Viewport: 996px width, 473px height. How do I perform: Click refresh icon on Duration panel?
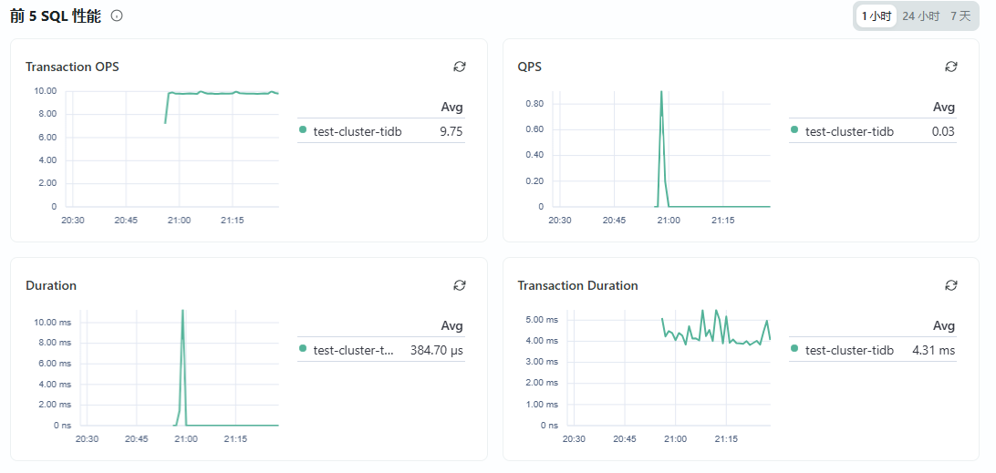pyautogui.click(x=460, y=285)
